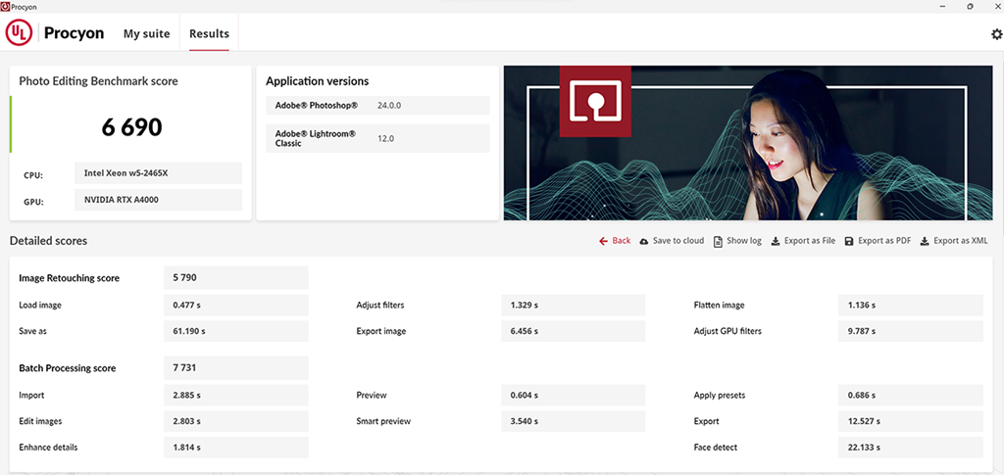Click the Export as File download icon

tap(776, 241)
